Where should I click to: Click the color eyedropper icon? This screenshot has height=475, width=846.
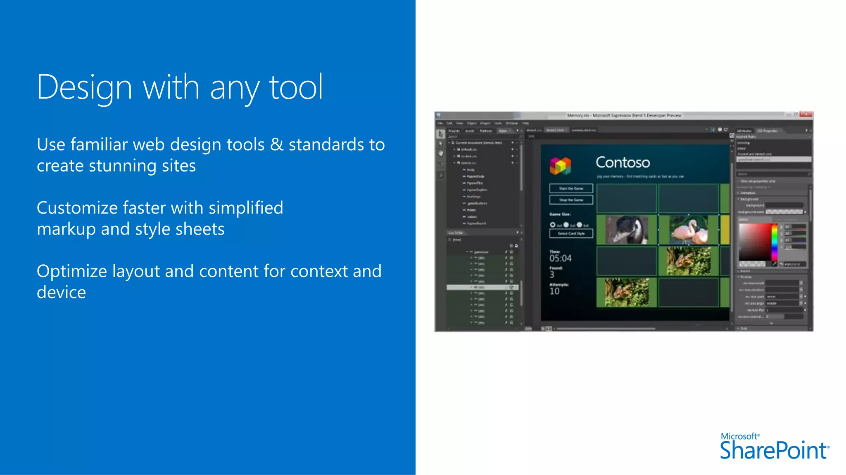tap(775, 264)
